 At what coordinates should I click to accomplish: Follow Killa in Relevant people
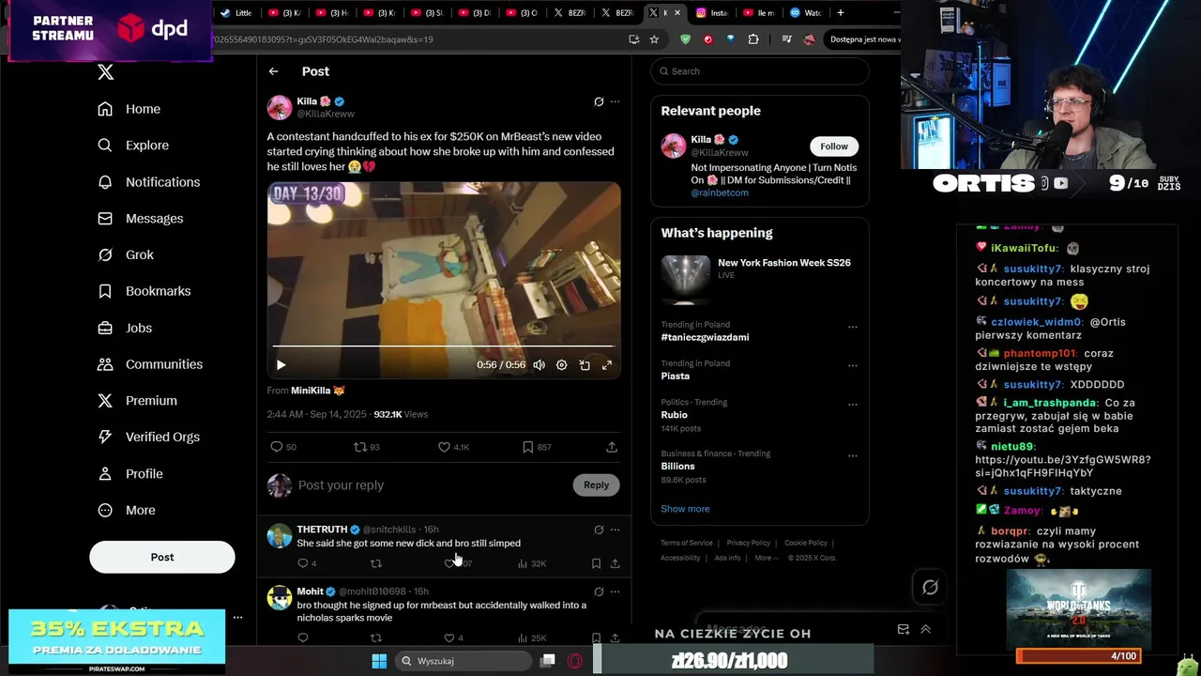pos(834,146)
